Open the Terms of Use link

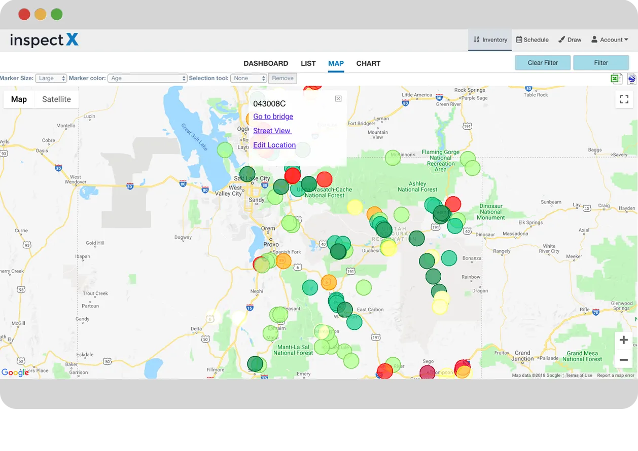[579, 375]
